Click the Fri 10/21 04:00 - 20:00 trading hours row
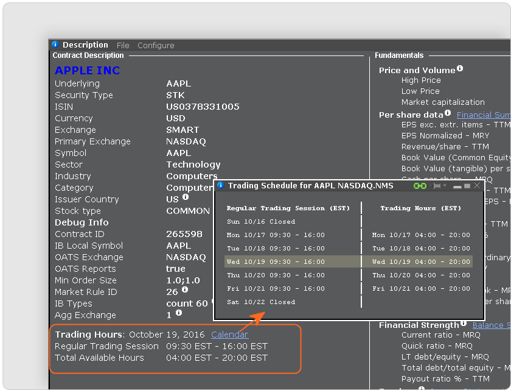Viewport: 511px width, 390px height. coord(421,288)
